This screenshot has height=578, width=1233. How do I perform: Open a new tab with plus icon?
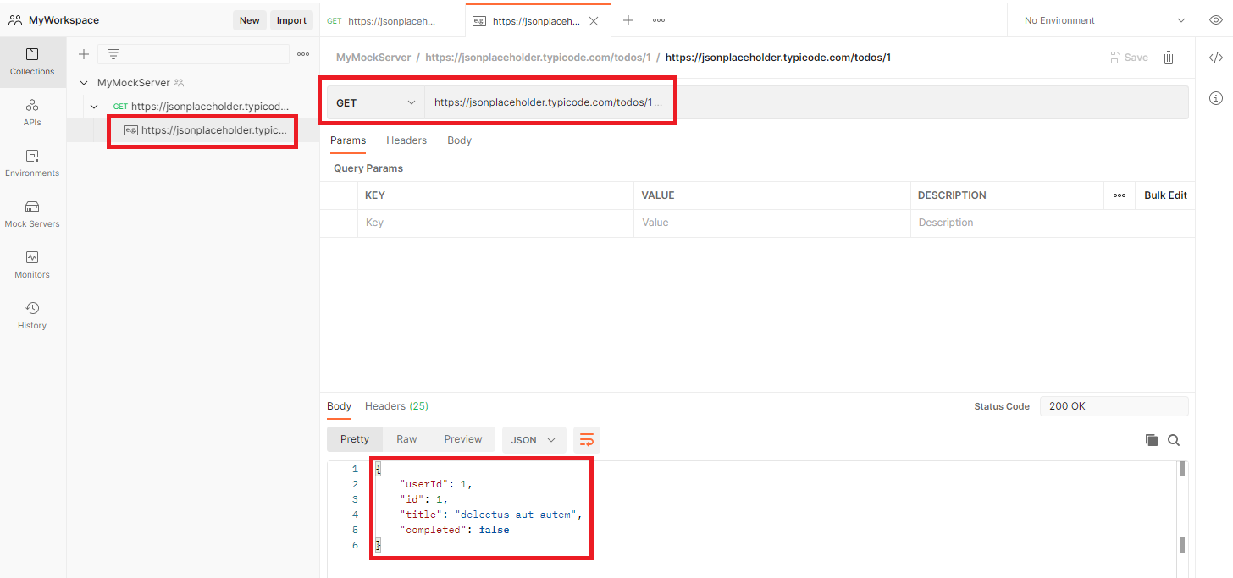[x=628, y=20]
